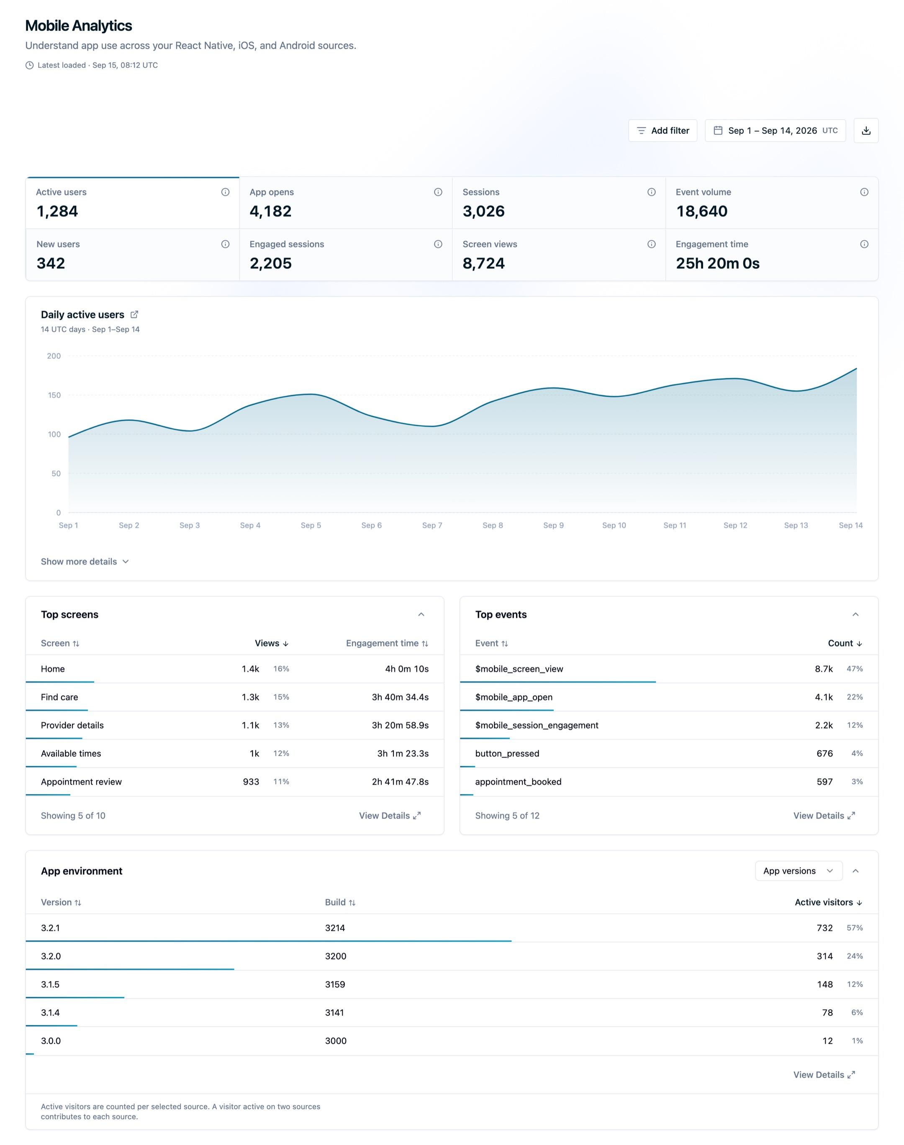Sort Top events by Event name
The image size is (904, 1145).
pos(492,643)
